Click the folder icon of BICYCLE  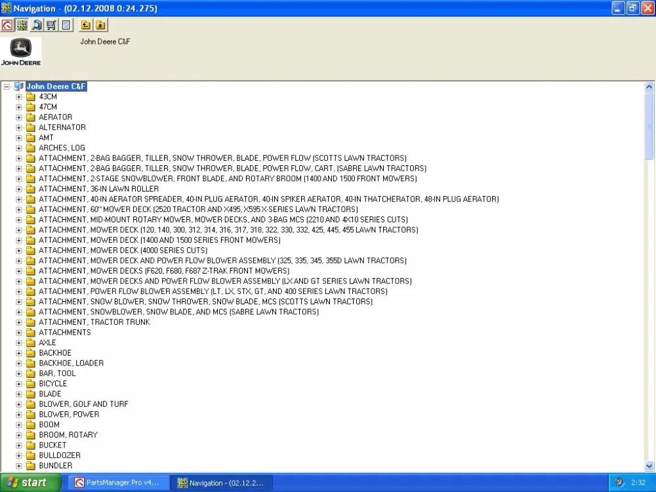(31, 384)
